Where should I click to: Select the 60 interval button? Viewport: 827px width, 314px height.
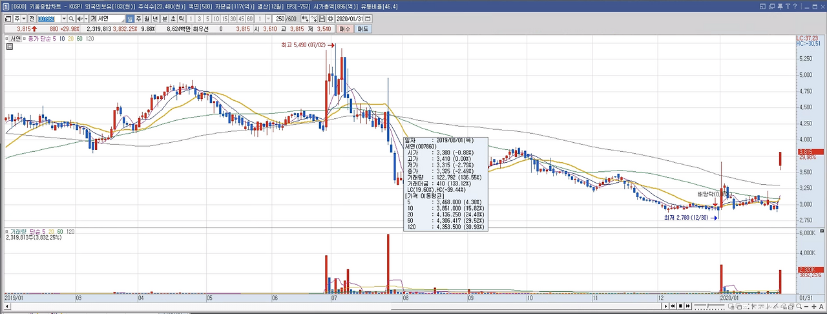(249, 19)
